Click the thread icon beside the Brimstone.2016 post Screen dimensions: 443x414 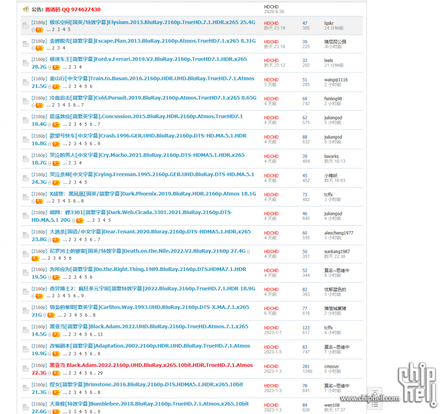26,388
